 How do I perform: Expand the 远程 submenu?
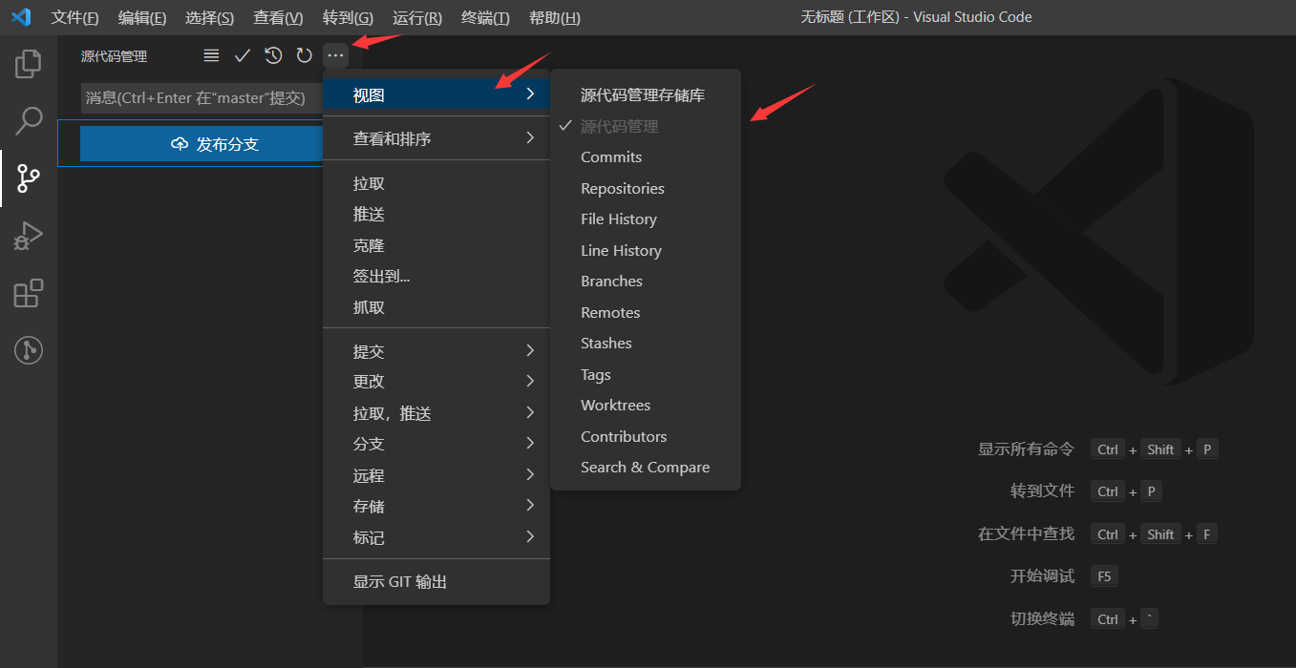[x=436, y=475]
